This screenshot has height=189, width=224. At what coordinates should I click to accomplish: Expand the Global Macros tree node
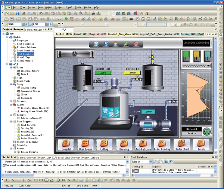[11, 61]
